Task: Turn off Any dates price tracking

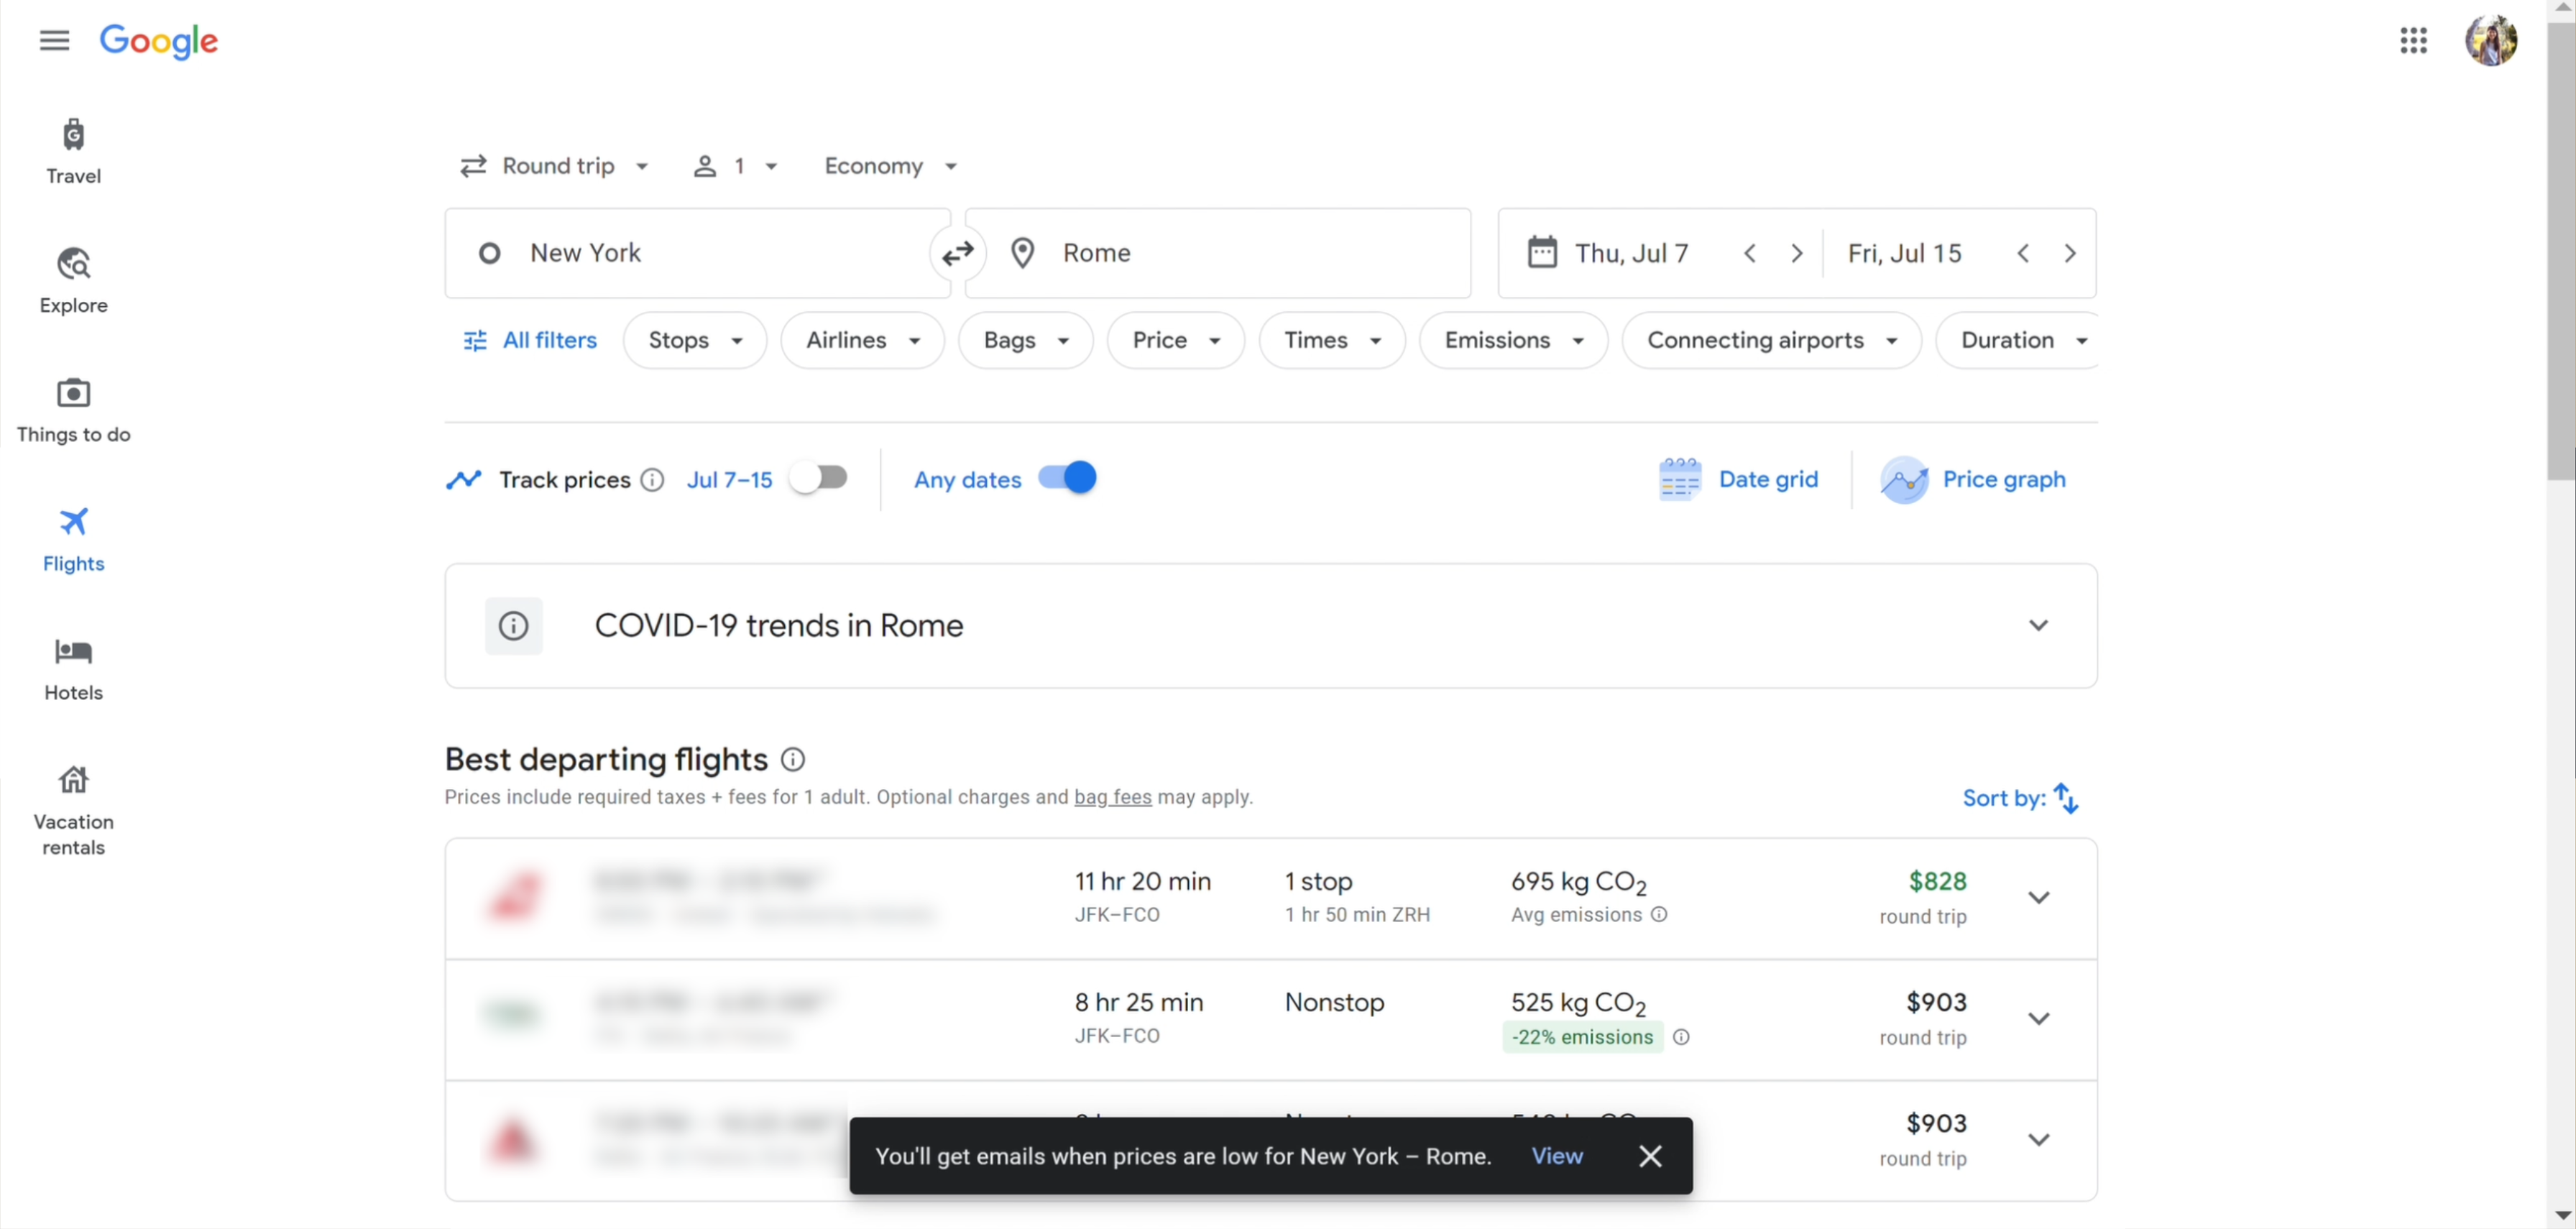Action: pos(1067,479)
